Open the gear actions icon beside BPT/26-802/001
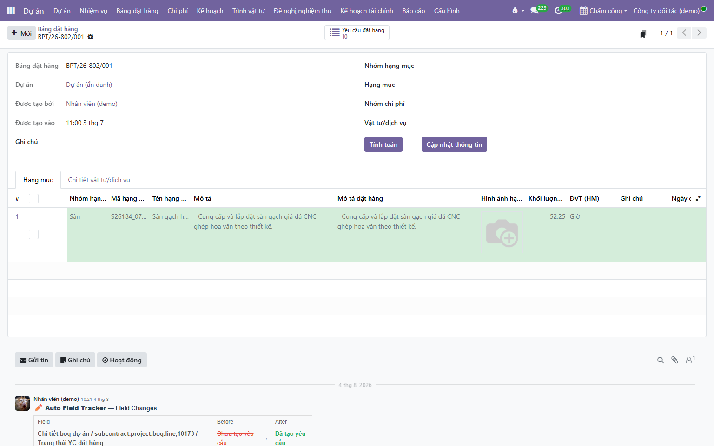The image size is (714, 446). click(90, 37)
